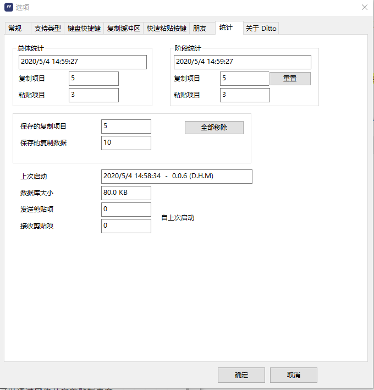Click the 阶段统计 group title
Image resolution: width=374 pixels, height=390 pixels.
(x=188, y=48)
